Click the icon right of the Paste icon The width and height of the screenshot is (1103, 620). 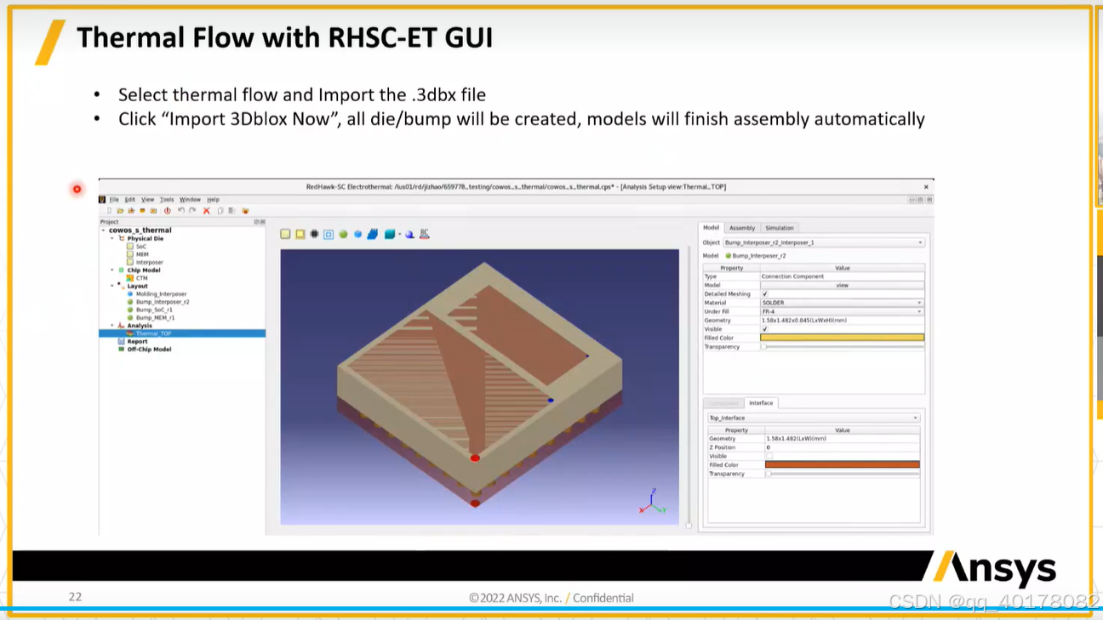245,211
